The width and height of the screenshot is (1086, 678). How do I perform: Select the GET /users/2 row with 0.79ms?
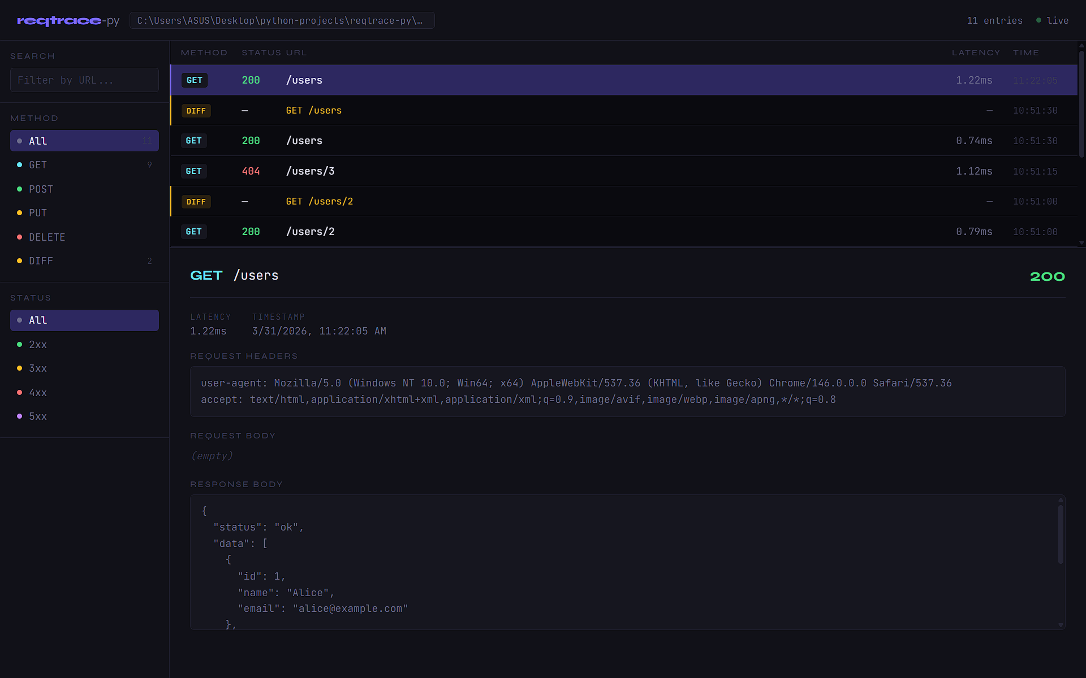(x=623, y=232)
